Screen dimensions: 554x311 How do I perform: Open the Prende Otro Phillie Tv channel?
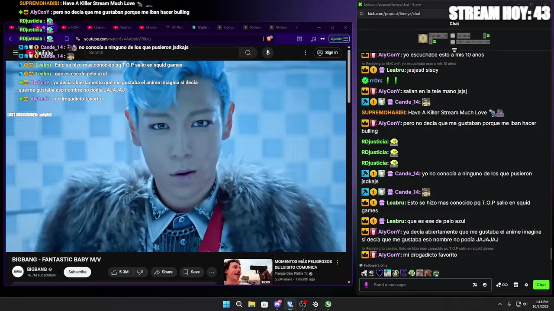pyautogui.click(x=290, y=273)
